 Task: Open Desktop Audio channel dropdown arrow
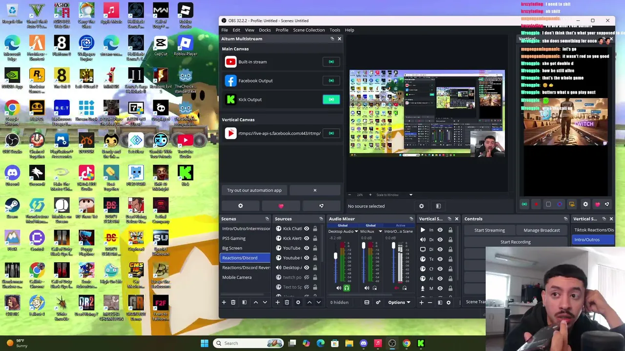coord(356,232)
